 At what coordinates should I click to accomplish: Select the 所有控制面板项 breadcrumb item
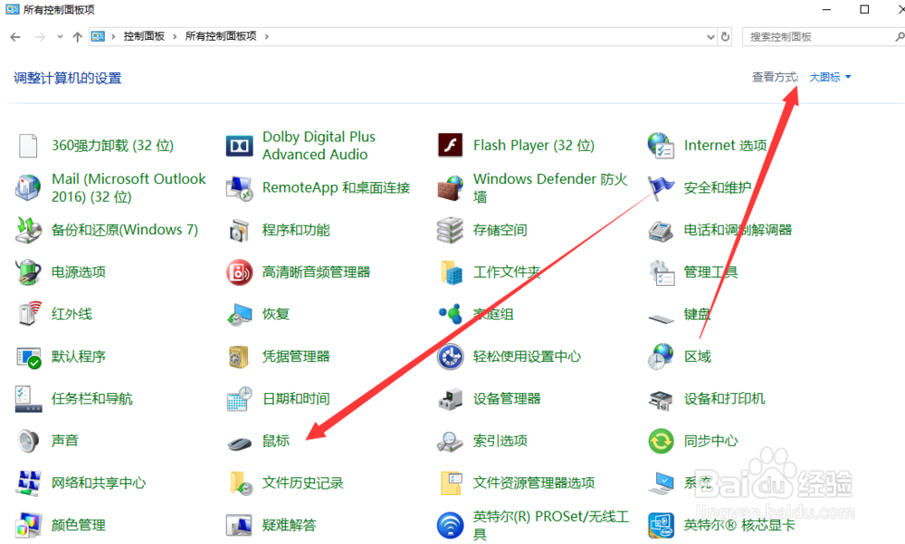pos(221,36)
